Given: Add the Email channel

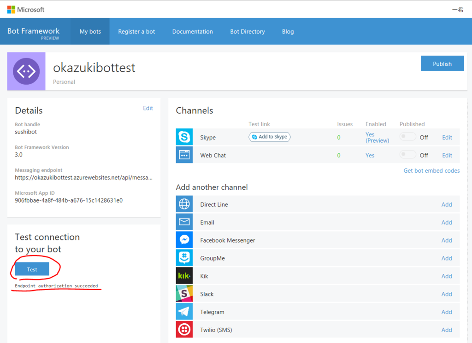Looking at the screenshot, I should coord(446,222).
